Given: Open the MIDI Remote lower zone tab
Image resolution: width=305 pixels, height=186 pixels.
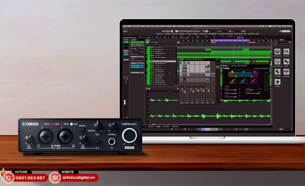Looking at the screenshot, I should [x=175, y=127].
